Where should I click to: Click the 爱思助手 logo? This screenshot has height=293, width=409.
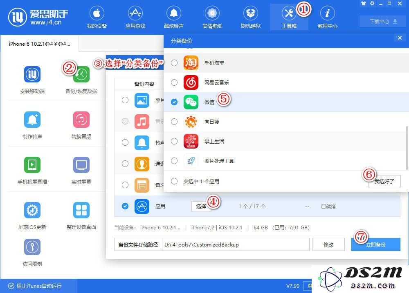tap(38, 17)
